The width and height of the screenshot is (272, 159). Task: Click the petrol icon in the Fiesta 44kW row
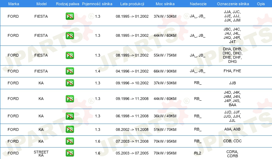pos(70,35)
